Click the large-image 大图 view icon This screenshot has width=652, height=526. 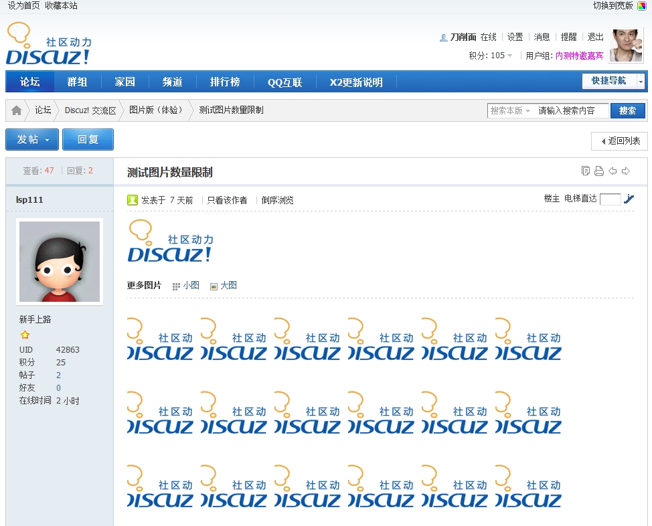point(214,286)
